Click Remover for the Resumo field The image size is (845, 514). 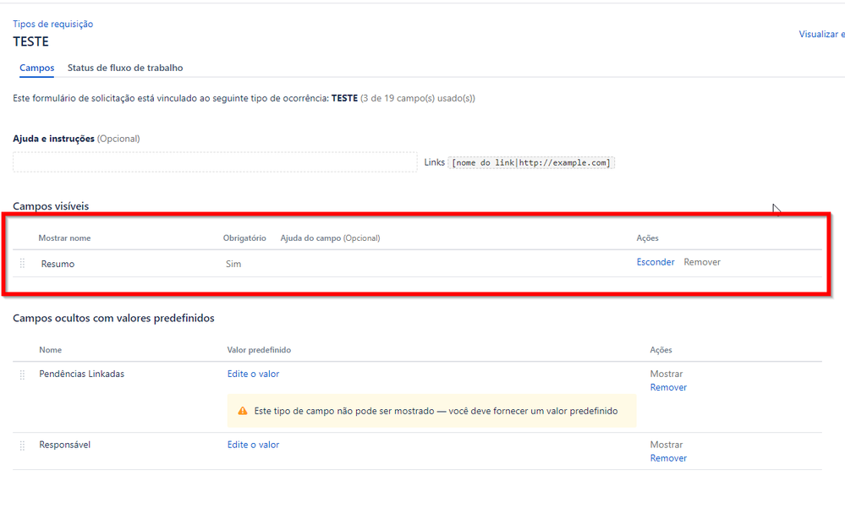(x=702, y=262)
